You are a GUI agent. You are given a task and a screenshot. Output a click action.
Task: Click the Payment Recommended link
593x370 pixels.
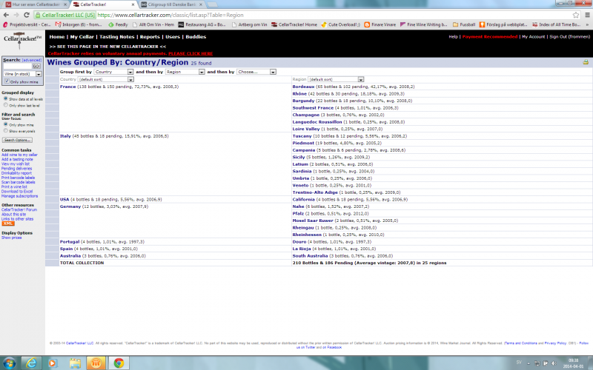(x=490, y=36)
